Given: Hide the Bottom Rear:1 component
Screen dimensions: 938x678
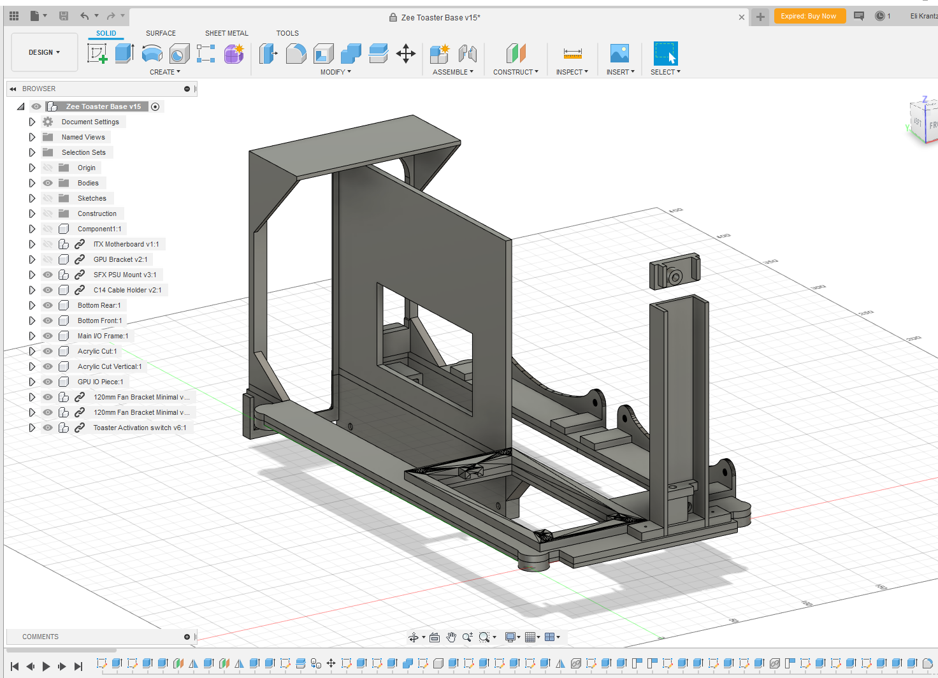Looking at the screenshot, I should (x=48, y=305).
